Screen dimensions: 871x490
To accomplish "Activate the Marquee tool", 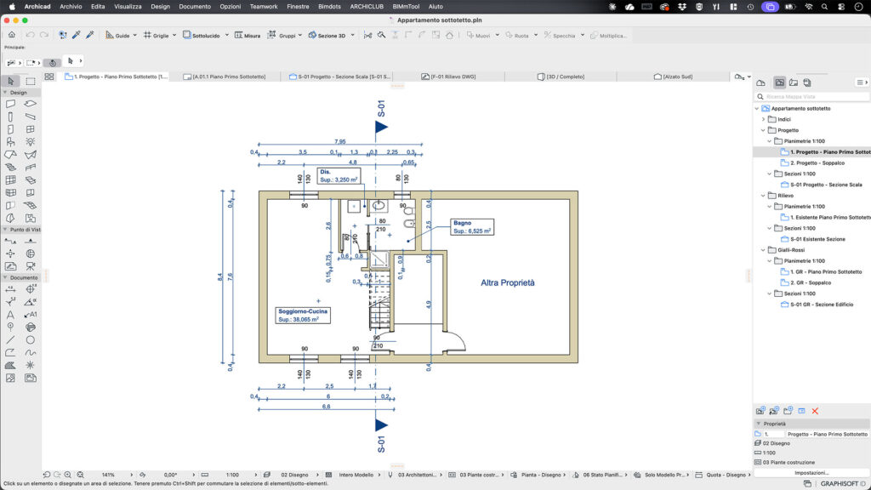I will (x=31, y=81).
